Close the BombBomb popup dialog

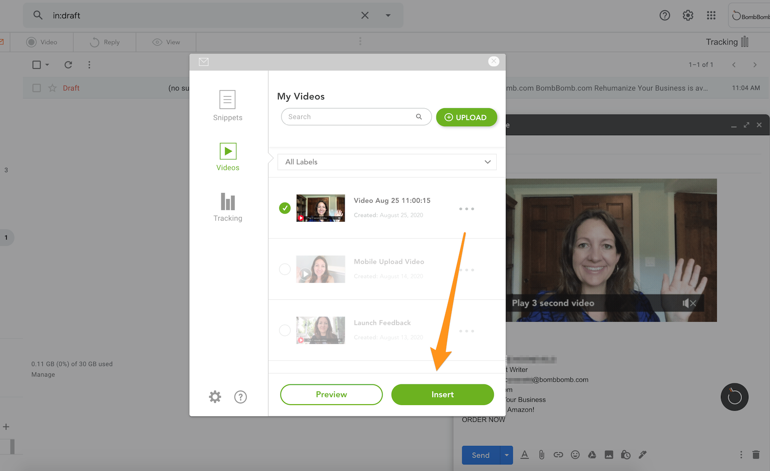[494, 61]
